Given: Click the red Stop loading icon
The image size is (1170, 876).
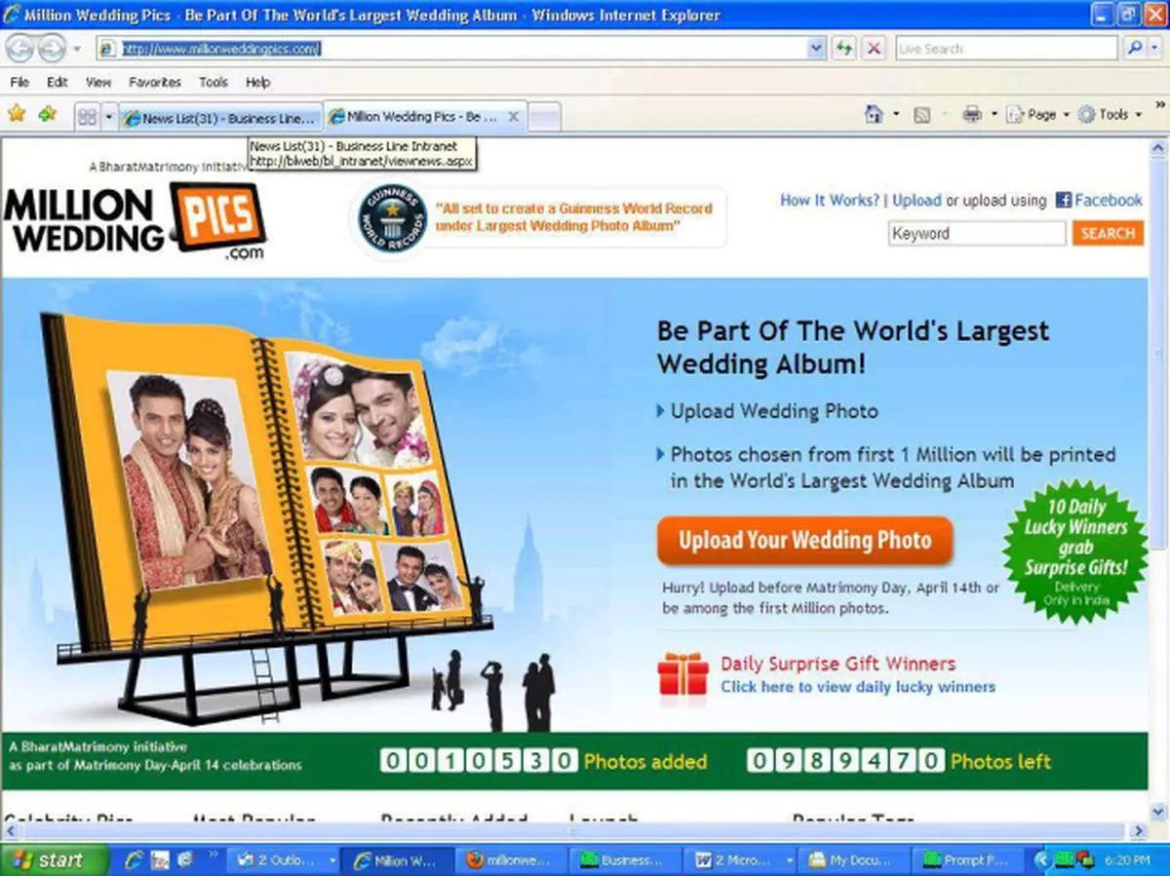Looking at the screenshot, I should (874, 48).
